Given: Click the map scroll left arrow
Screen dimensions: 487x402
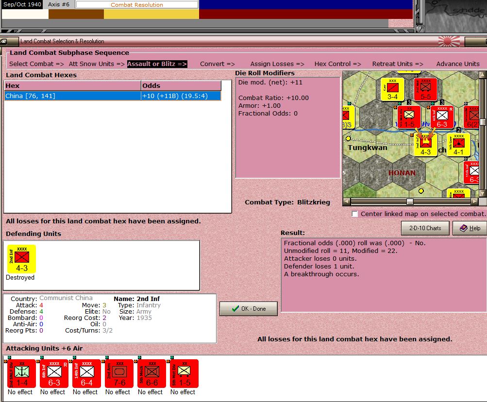Looking at the screenshot, I should coord(346,201).
